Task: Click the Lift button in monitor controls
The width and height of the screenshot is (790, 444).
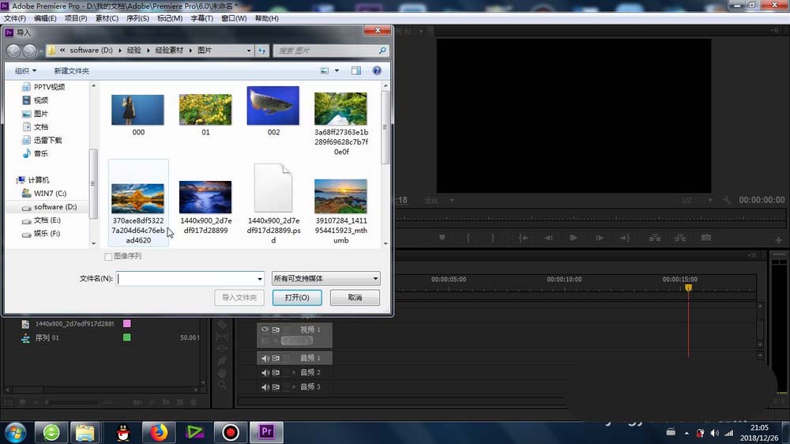Action: [655, 237]
